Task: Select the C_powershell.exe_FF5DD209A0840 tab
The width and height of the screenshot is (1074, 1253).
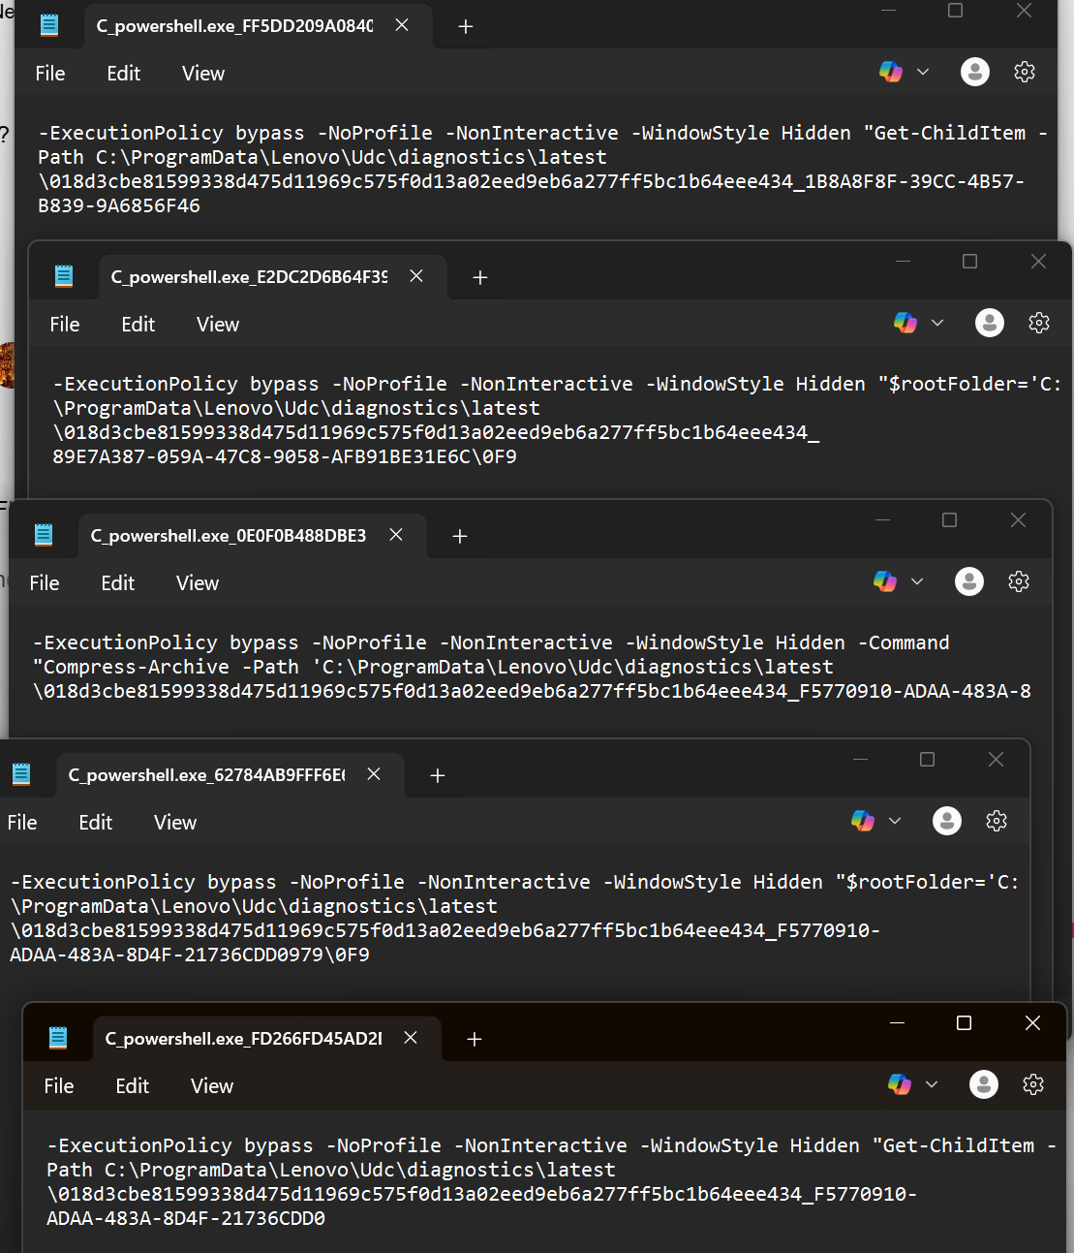Action: click(233, 26)
